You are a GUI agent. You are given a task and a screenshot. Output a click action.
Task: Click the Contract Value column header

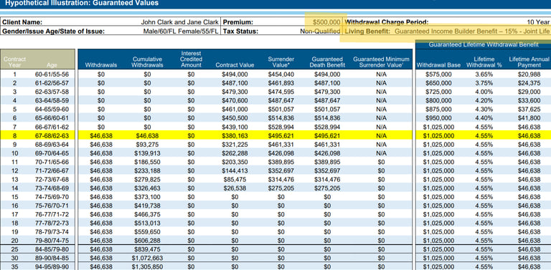235,65
